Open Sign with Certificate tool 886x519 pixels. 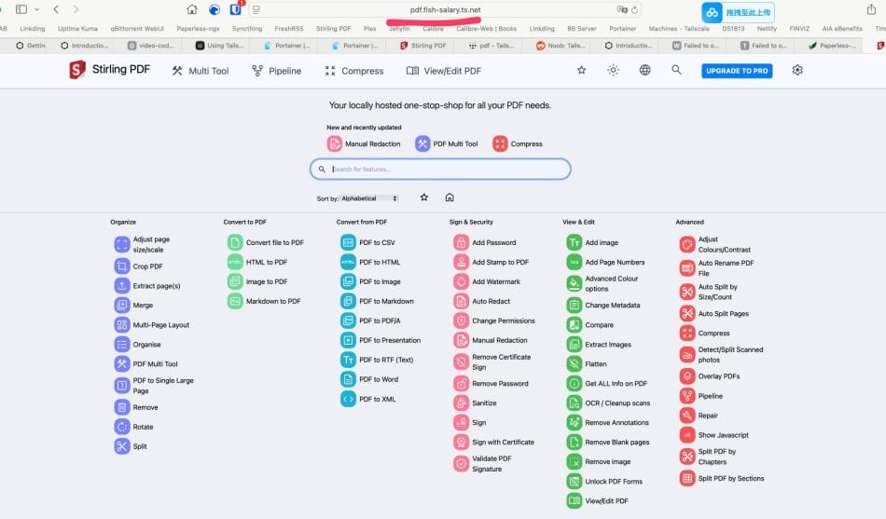pyautogui.click(x=494, y=443)
